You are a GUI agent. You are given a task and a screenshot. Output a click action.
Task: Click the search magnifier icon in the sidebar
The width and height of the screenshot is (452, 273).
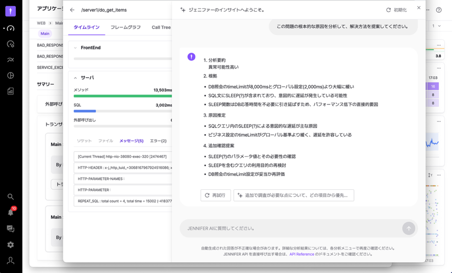(x=10, y=196)
